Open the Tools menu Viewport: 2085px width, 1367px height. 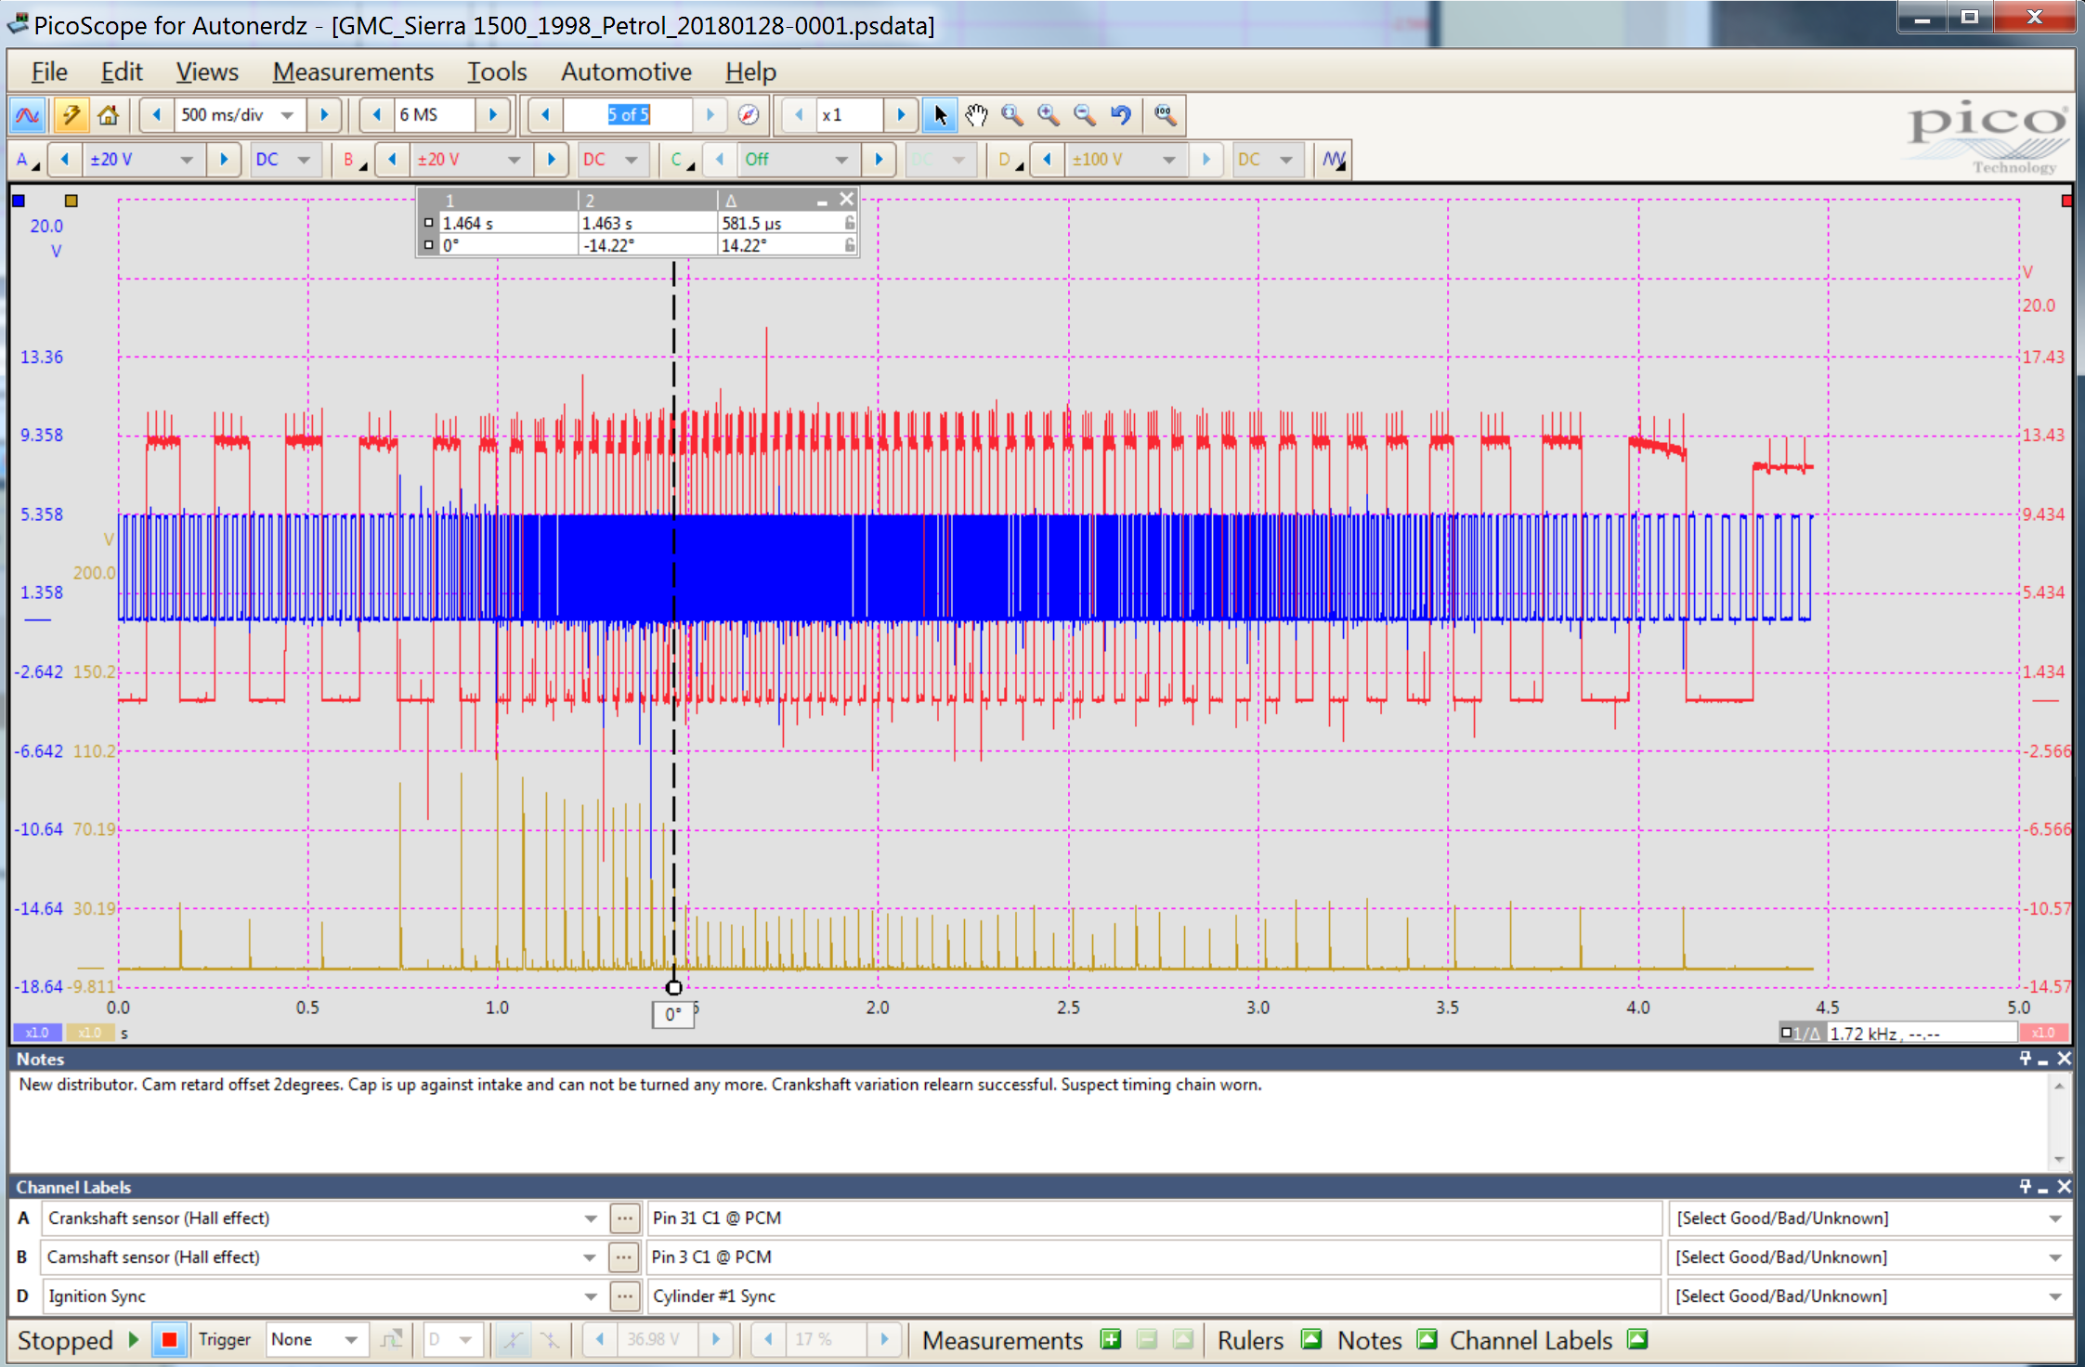click(x=497, y=72)
